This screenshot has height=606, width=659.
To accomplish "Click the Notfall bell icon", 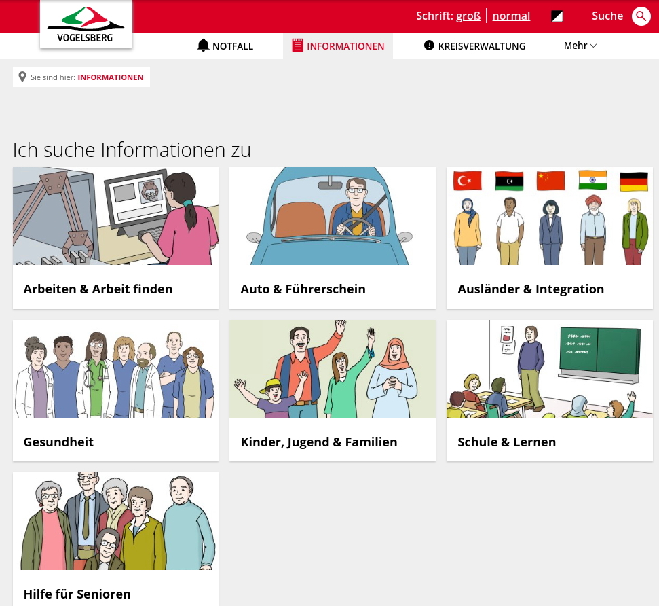I will (203, 46).
